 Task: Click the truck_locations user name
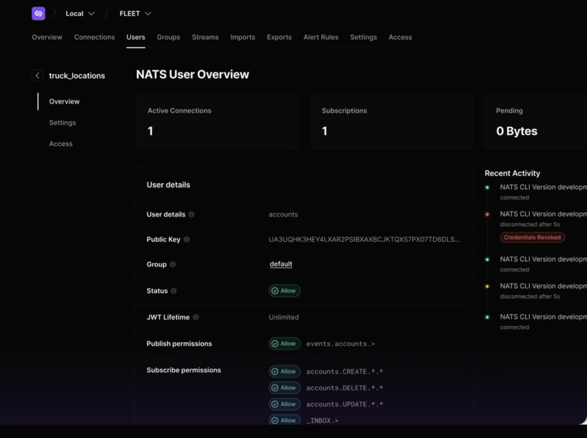(77, 76)
